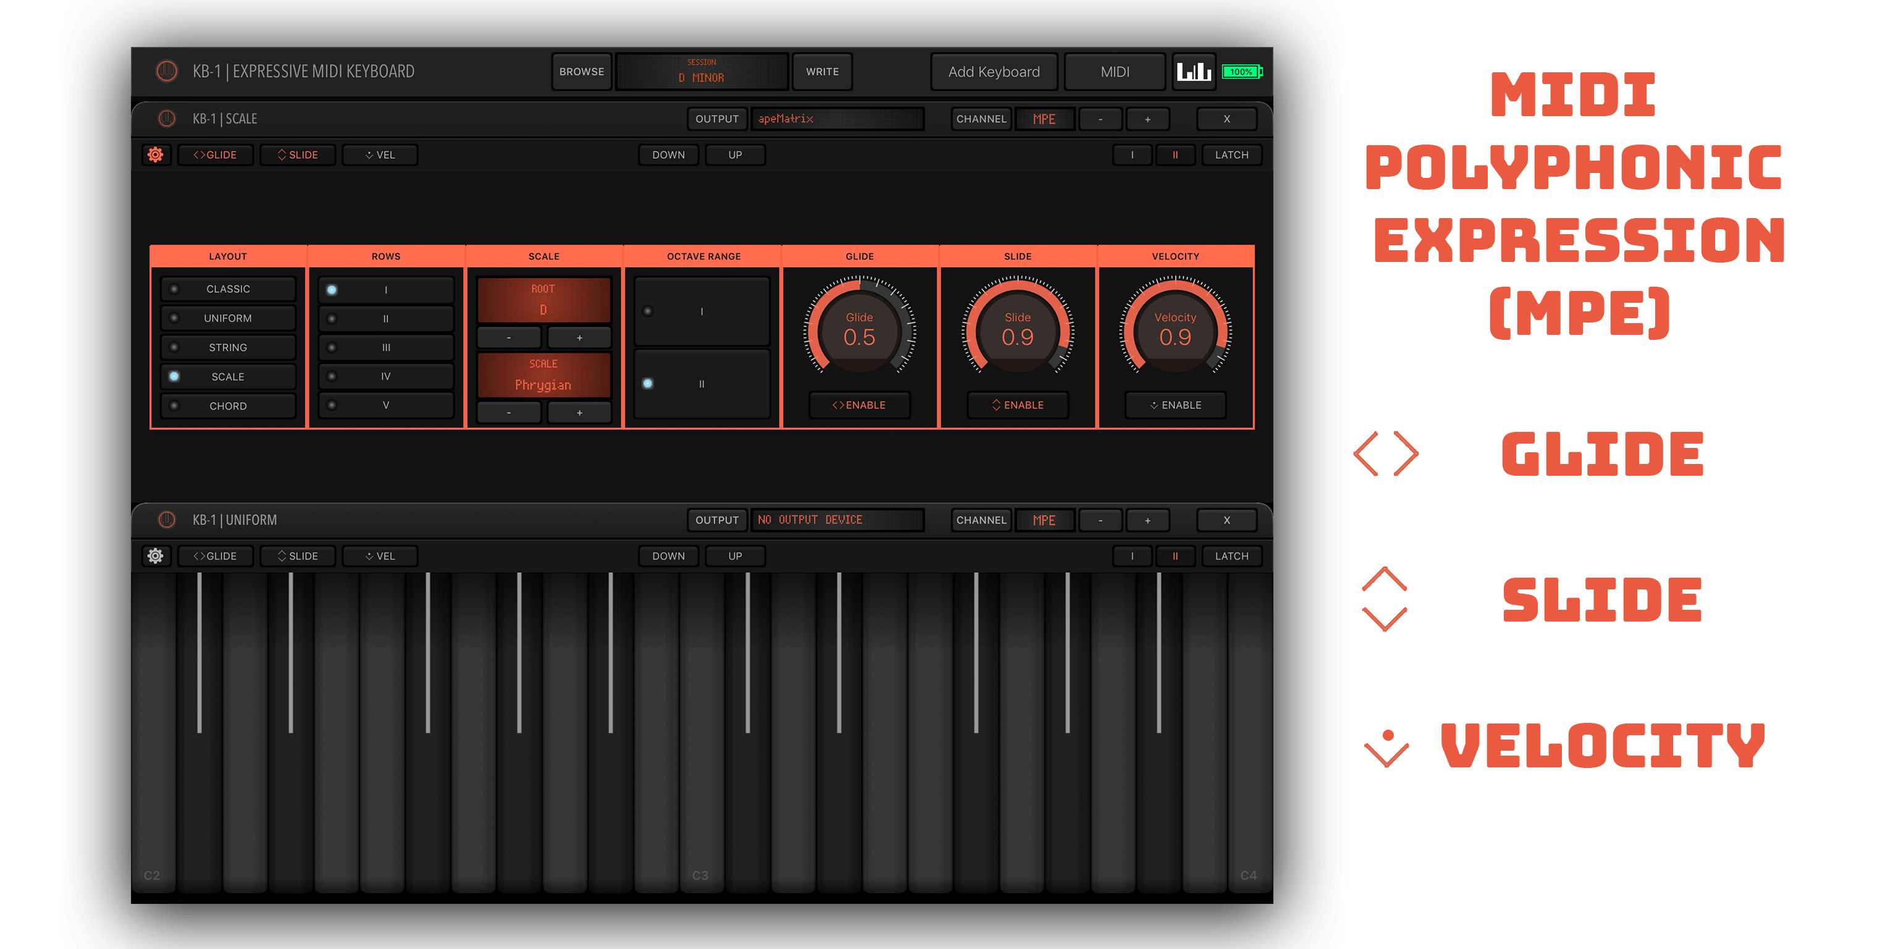Click the KB-1 logo icon in the title bar
Screen dimensions: 1898x949
[x=167, y=72]
